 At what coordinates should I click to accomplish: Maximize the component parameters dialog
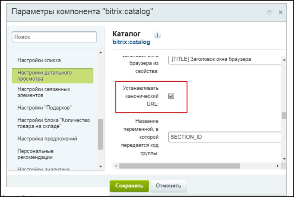point(269,12)
